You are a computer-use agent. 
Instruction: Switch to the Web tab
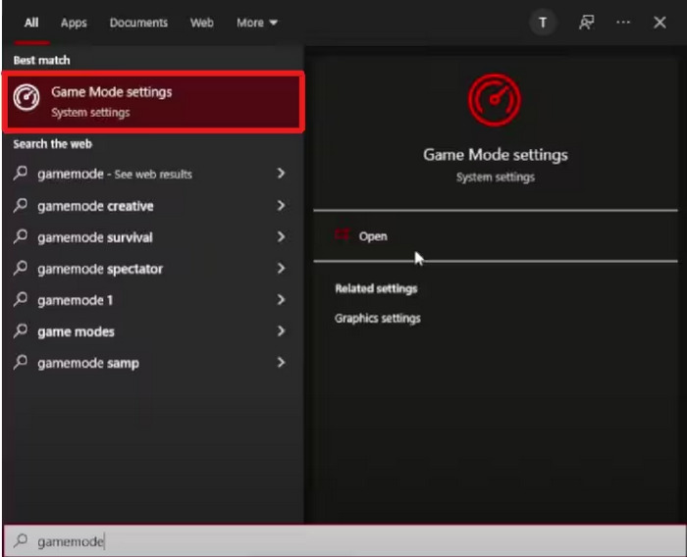click(x=201, y=23)
